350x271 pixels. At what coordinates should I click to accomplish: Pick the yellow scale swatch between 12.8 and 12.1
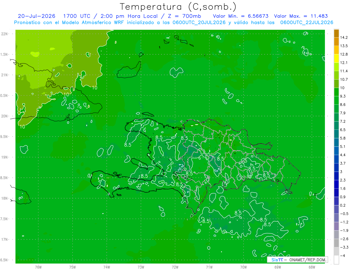(x=336, y=58)
